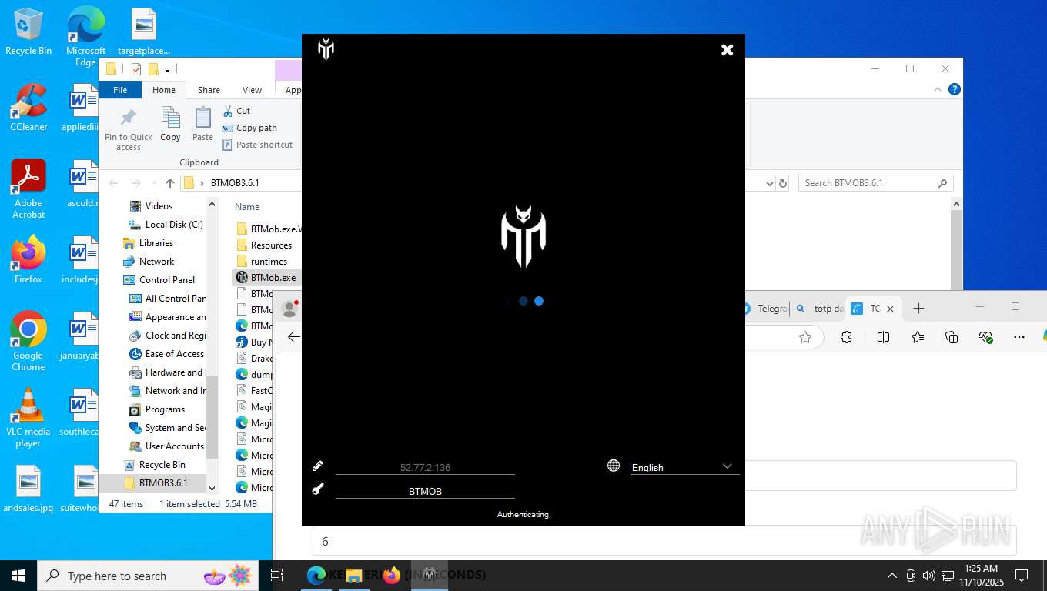Screen dimensions: 1047x591
Task: Click Cut in the Clipboard group
Action: (236, 111)
